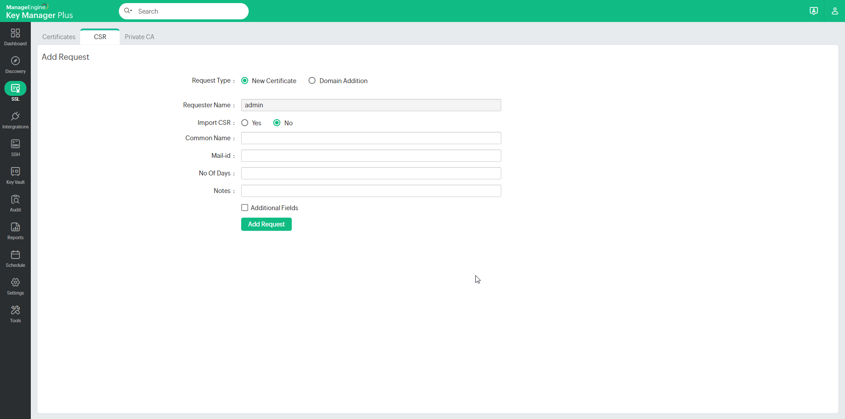
Task: Enable the Additional Fields checkbox
Action: tap(245, 208)
